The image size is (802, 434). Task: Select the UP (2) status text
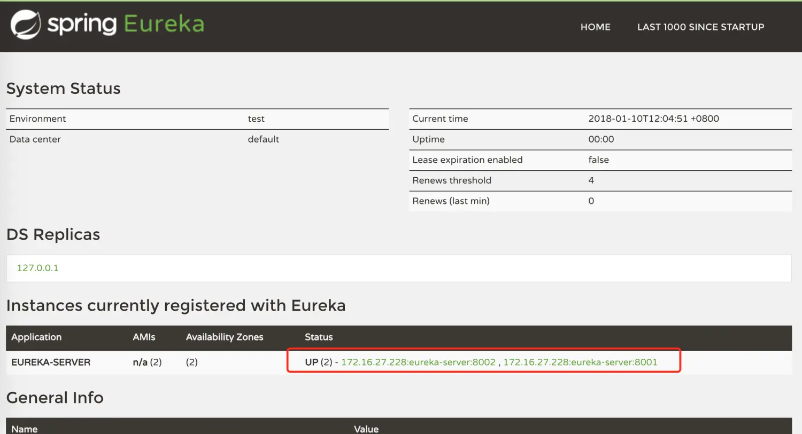pos(319,362)
